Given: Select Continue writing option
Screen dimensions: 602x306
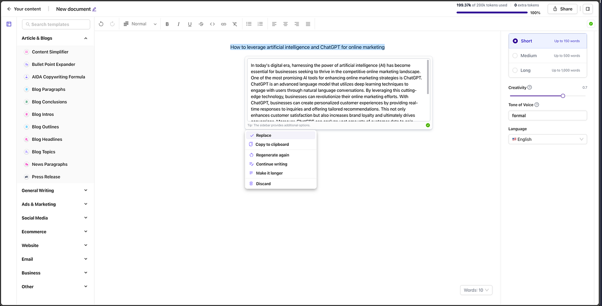Looking at the screenshot, I should pos(281,164).
